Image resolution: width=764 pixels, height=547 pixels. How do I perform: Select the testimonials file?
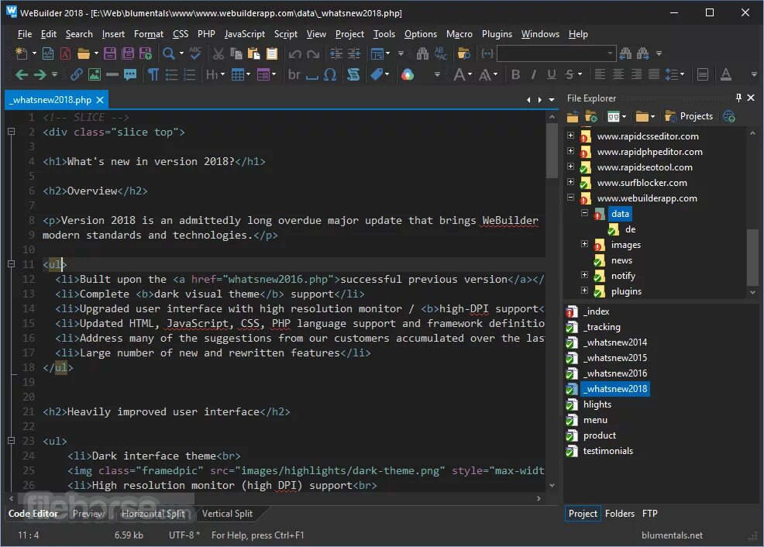(x=607, y=451)
